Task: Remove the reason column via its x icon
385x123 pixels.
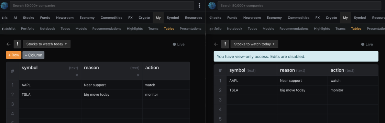Action: [138, 75]
